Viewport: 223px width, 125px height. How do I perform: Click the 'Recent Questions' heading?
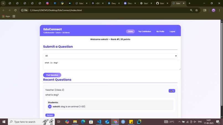(x=57, y=79)
